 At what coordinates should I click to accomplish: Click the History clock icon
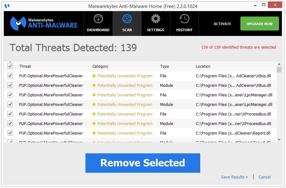coord(184,19)
